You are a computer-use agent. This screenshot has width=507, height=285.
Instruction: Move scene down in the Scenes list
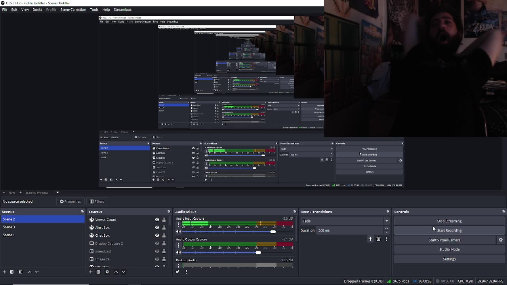(37, 272)
